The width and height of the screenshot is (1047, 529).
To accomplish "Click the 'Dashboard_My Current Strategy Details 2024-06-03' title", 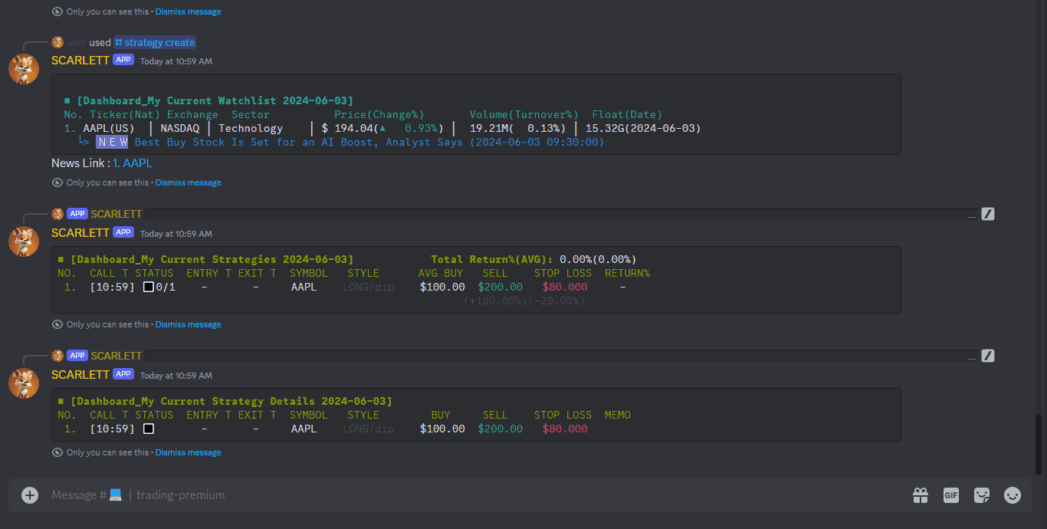I will [x=231, y=401].
